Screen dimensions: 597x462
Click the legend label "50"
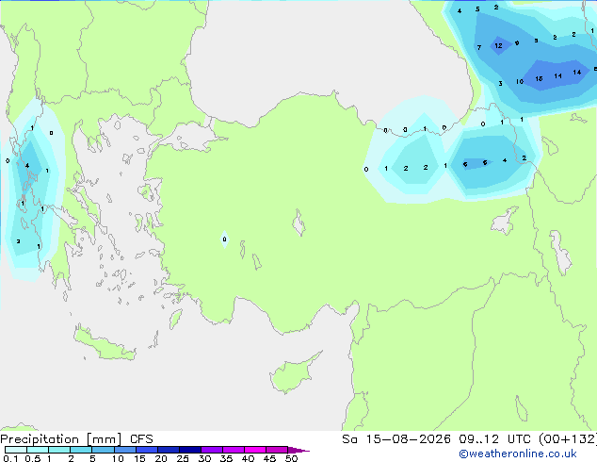(x=291, y=458)
